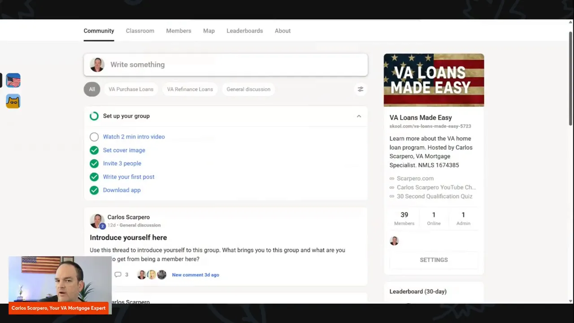The image size is (574, 323).
Task: Click the New comment 3d ago link
Action: pyautogui.click(x=195, y=275)
